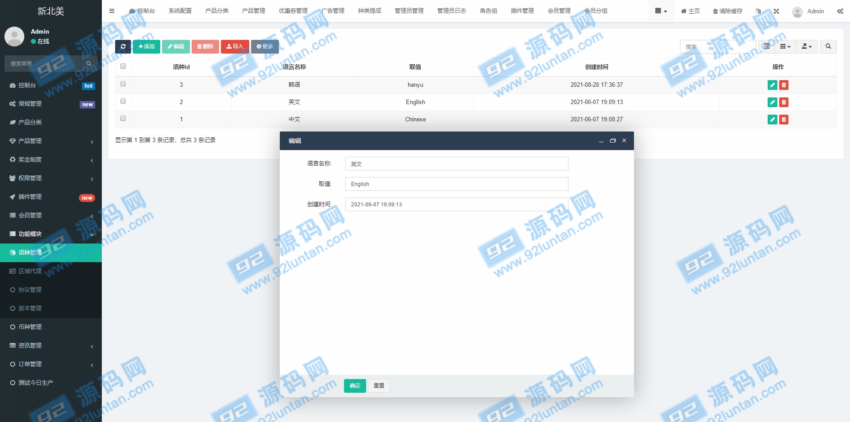850x422 pixels.
Task: Open 测试今日生产 in the sidebar
Action: (x=51, y=383)
